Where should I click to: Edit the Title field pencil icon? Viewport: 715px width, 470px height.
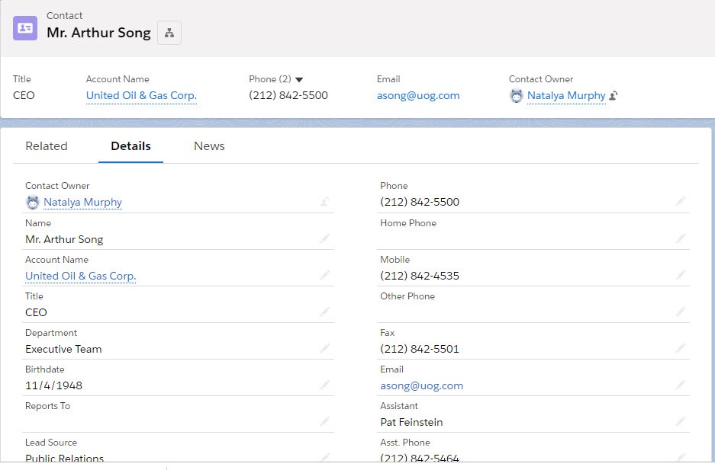point(324,312)
